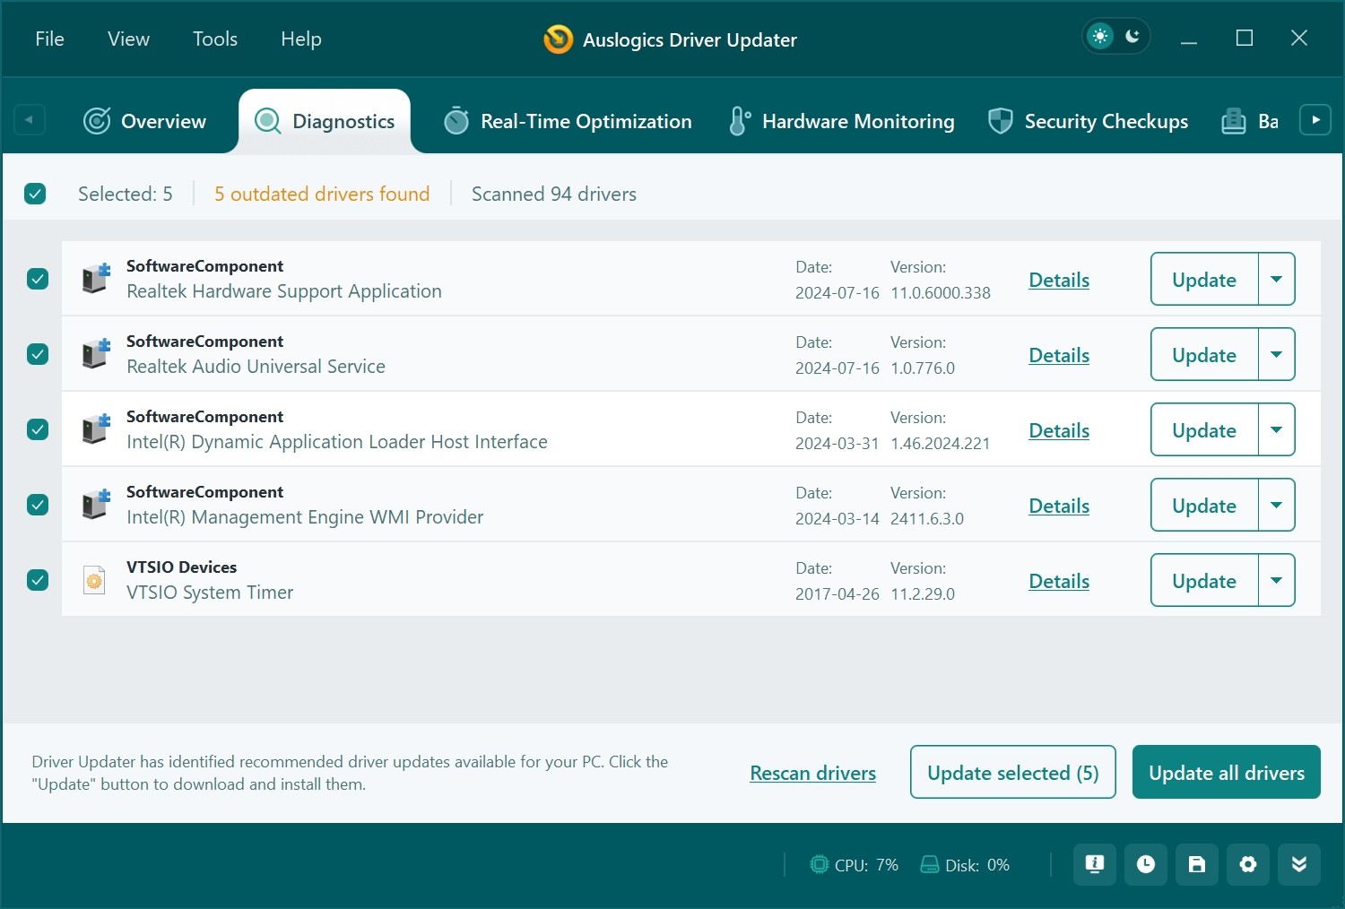Expand Update dropdown for Realtek Audio Universal Service
This screenshot has height=909, width=1345.
(1277, 354)
